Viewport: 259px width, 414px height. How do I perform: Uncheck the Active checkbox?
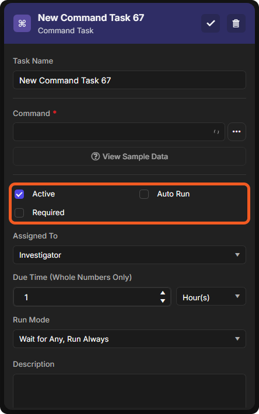[19, 194]
